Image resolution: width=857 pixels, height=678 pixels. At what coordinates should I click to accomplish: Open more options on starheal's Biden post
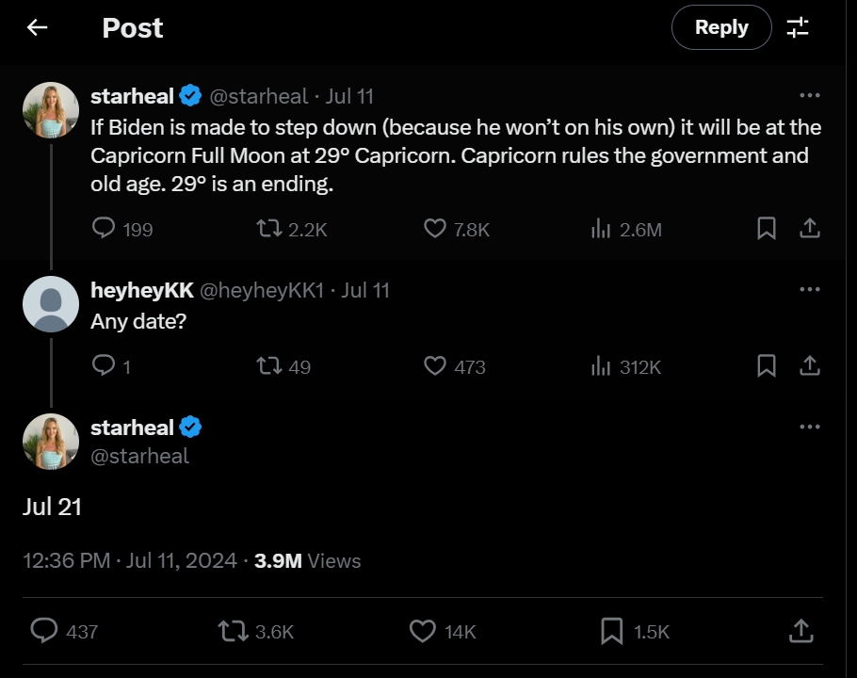809,95
